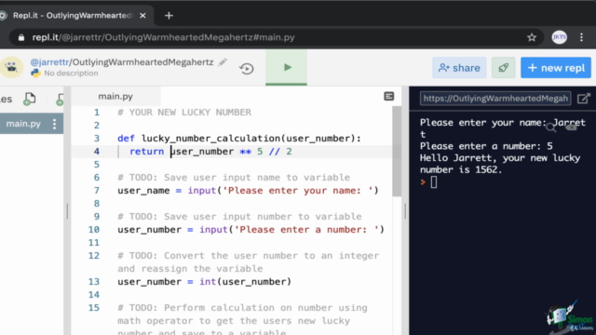Click the 'def lucky_number_calculation' line

[239, 139]
